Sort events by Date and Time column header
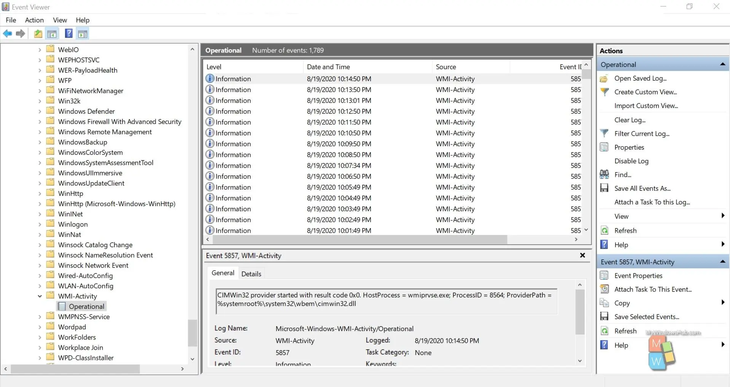Screen dimensions: 730x387 point(368,67)
